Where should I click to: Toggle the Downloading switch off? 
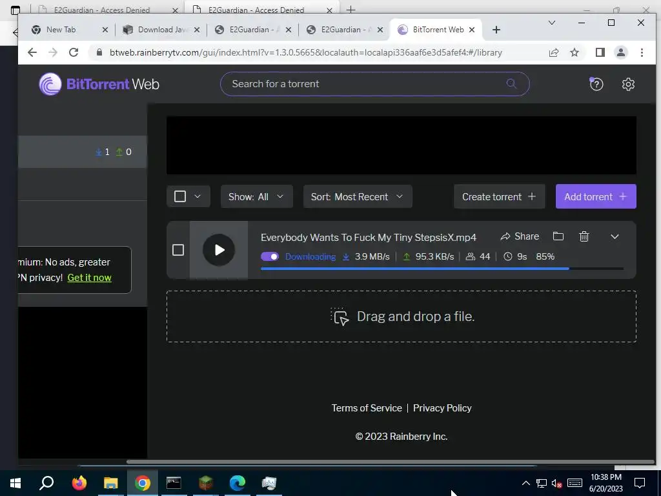click(x=270, y=256)
